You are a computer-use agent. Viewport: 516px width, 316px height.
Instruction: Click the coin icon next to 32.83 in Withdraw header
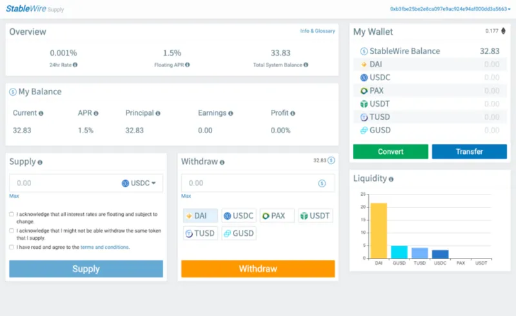coord(331,160)
